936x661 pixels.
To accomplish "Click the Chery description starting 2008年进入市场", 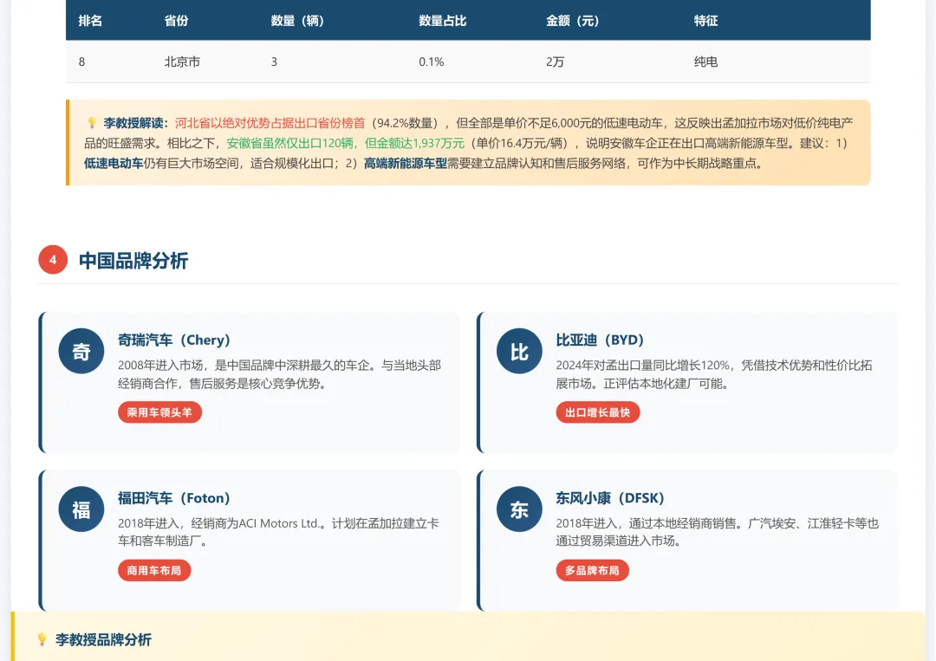I will click(x=279, y=374).
